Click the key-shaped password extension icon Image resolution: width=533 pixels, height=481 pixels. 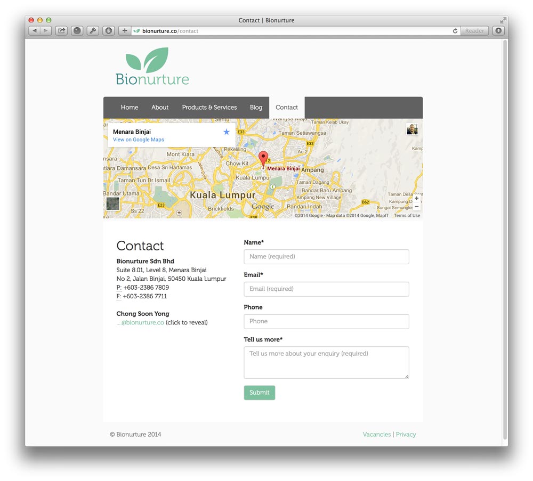click(x=93, y=31)
